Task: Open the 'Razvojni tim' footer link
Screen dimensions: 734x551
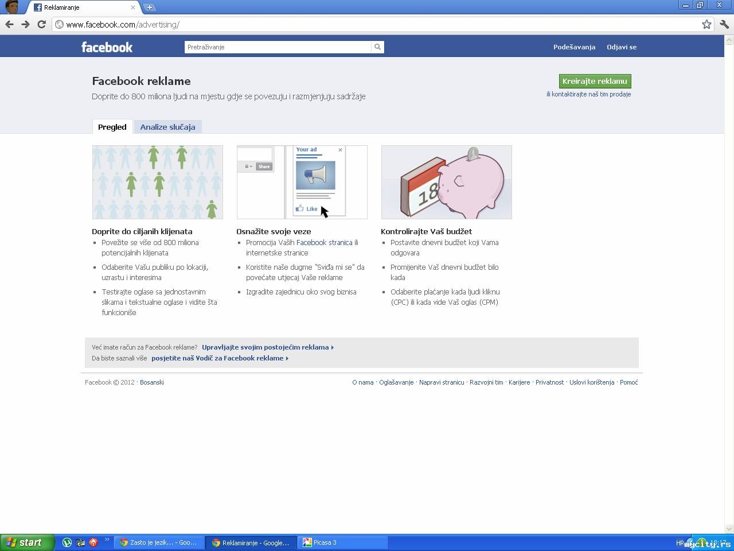Action: [486, 382]
